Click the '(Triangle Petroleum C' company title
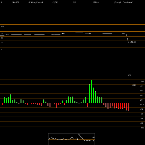 pyautogui.click(x=123, y=2)
